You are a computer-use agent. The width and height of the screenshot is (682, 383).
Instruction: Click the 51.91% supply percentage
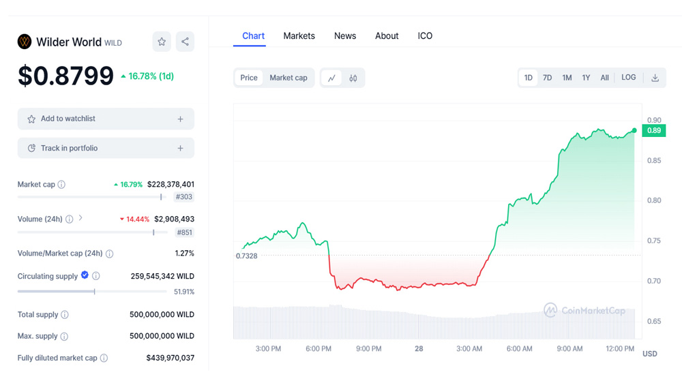click(x=184, y=292)
